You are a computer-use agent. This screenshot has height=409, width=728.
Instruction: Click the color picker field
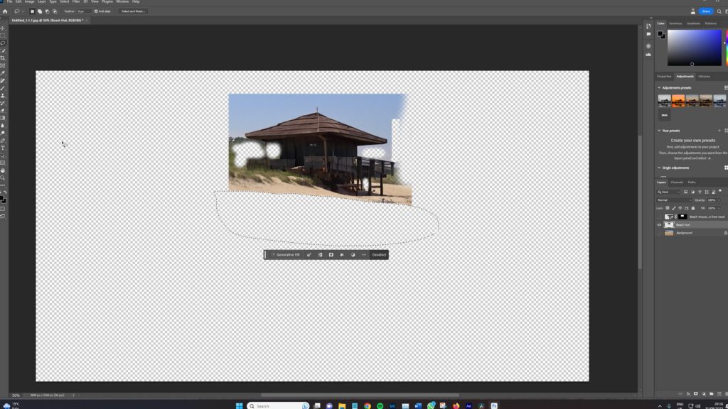point(695,48)
